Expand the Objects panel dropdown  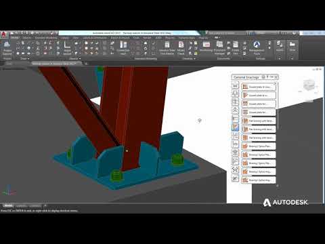coord(75,58)
